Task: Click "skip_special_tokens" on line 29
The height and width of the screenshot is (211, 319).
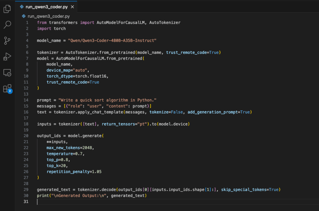Action: point(244,189)
